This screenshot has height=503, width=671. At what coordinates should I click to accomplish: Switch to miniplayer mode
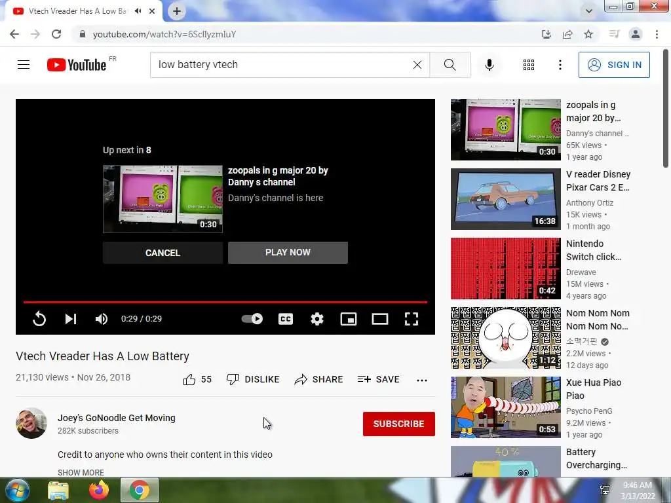[x=349, y=319]
